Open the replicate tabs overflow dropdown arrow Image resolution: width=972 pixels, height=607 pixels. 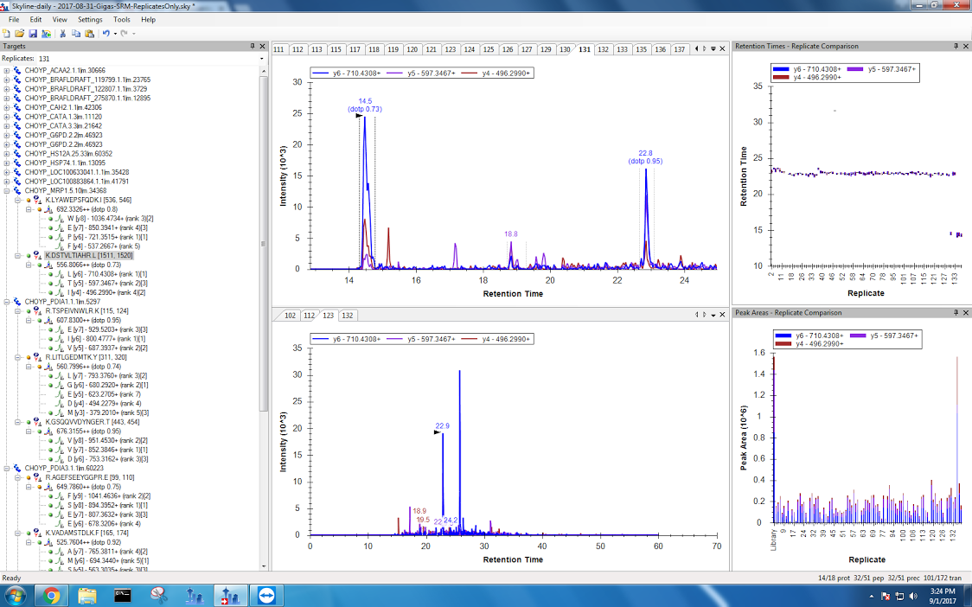tap(713, 49)
